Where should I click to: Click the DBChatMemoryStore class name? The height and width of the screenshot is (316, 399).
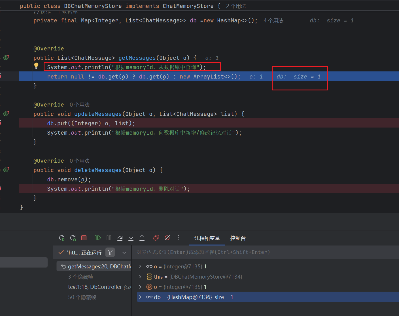click(93, 6)
